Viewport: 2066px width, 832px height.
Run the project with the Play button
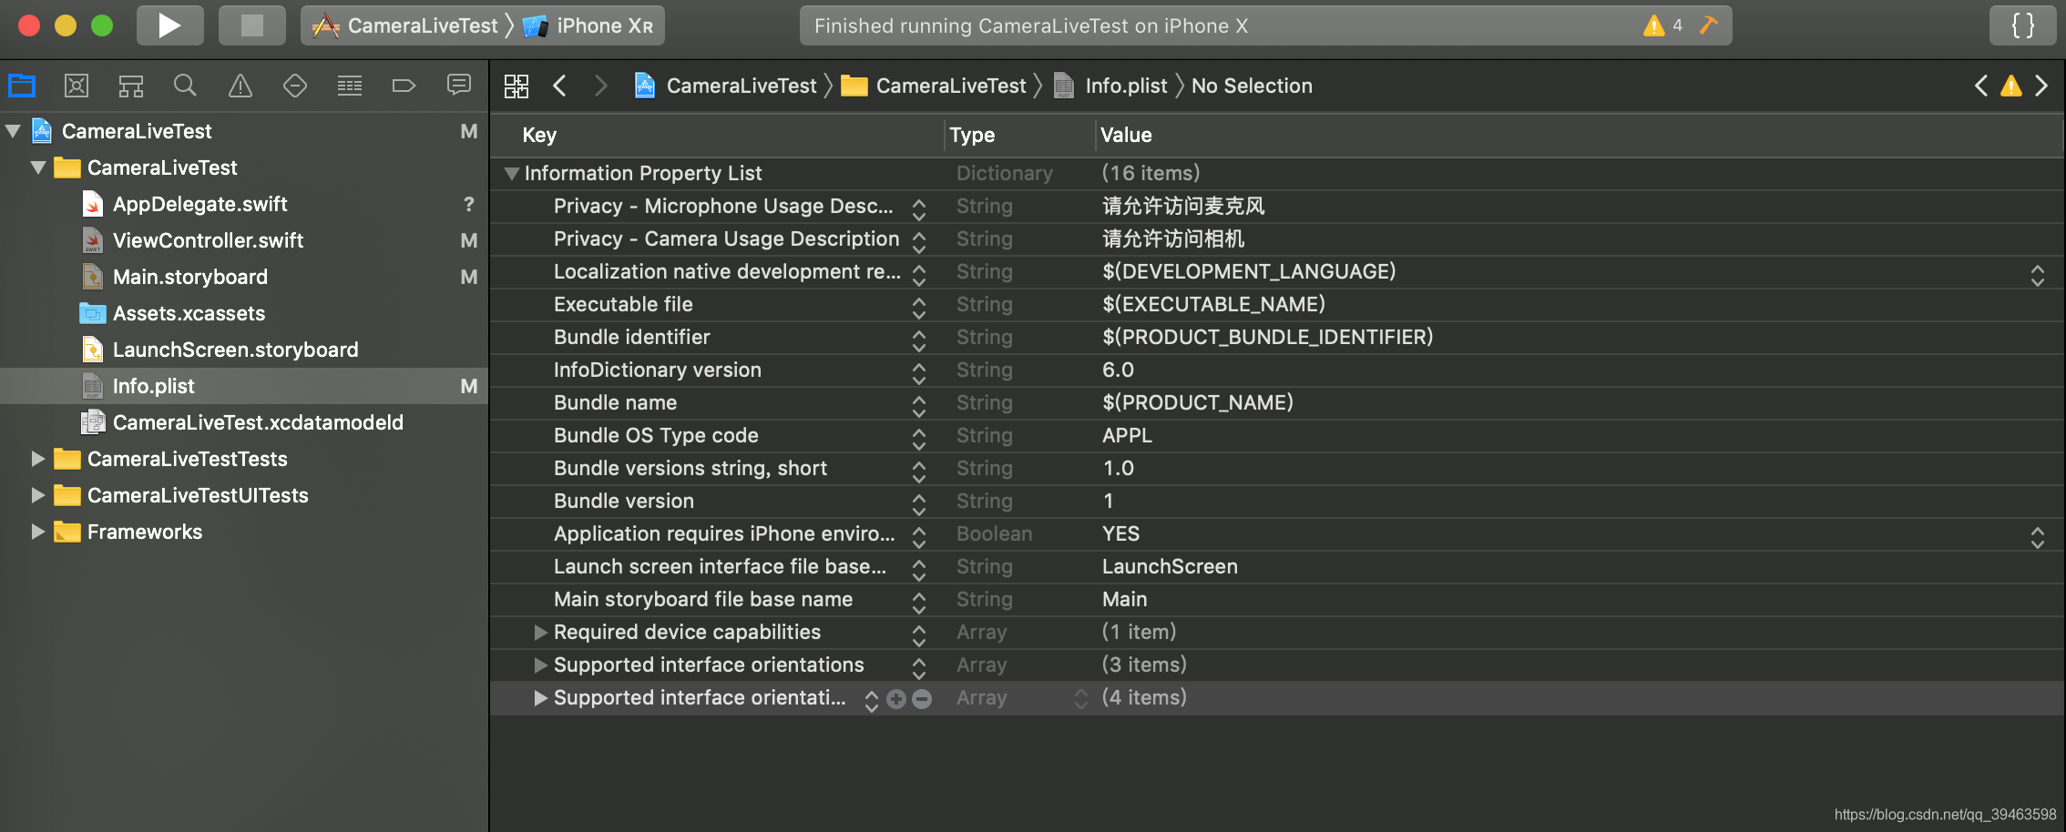tap(170, 25)
